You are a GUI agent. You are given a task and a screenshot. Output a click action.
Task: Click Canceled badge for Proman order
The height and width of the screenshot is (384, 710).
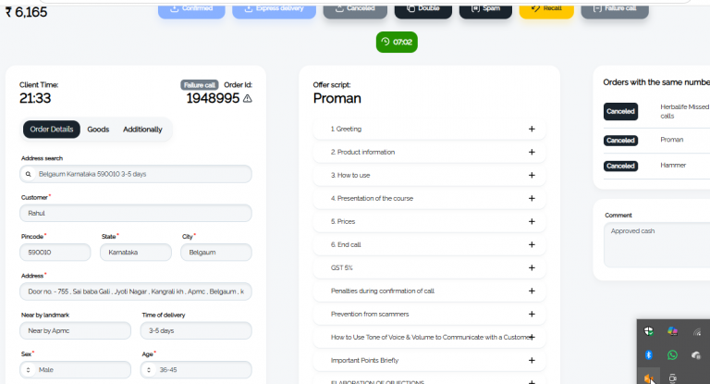click(620, 141)
